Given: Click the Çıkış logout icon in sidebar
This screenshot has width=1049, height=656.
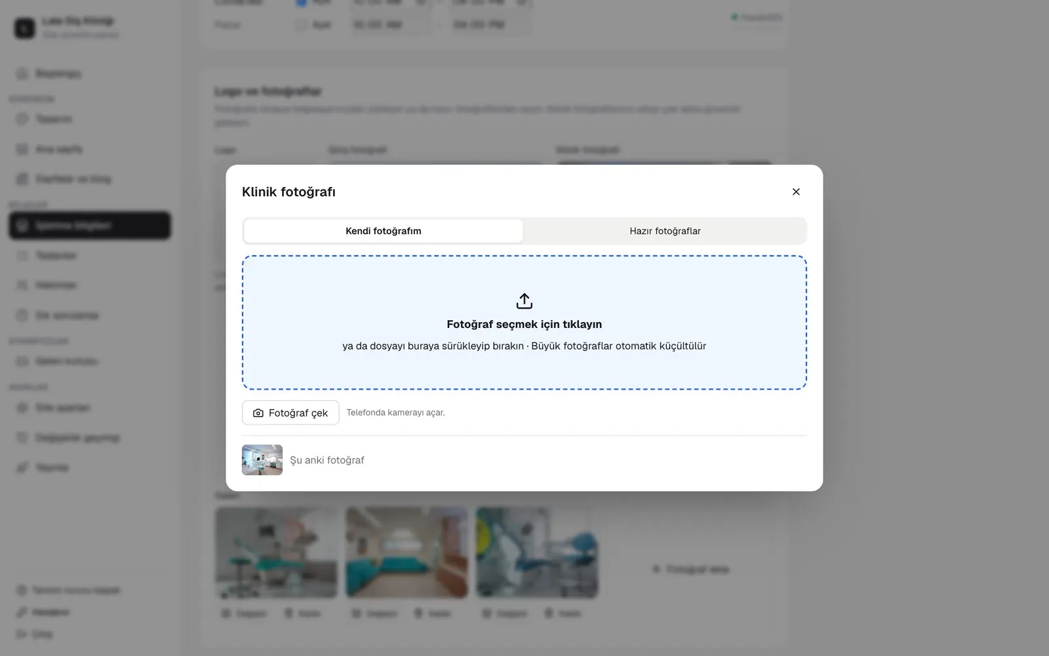Looking at the screenshot, I should pyautogui.click(x=22, y=634).
